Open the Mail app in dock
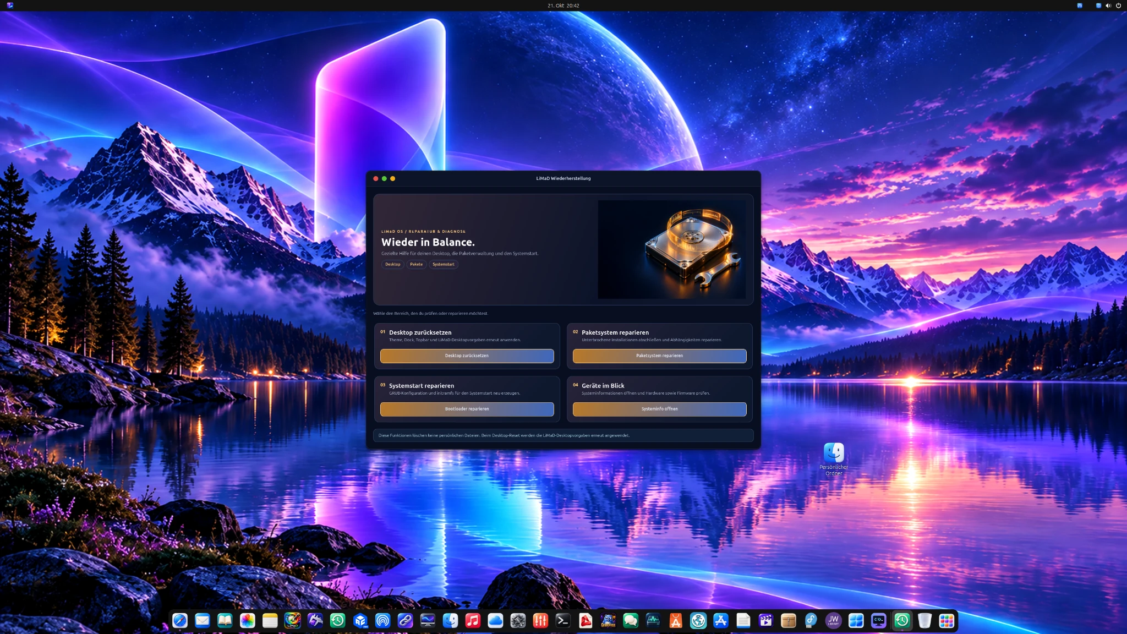Viewport: 1127px width, 634px height. [x=203, y=621]
